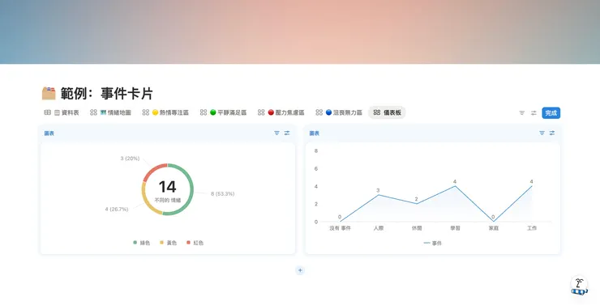
Task: Click the 家庭 axis label
Action: click(x=494, y=228)
